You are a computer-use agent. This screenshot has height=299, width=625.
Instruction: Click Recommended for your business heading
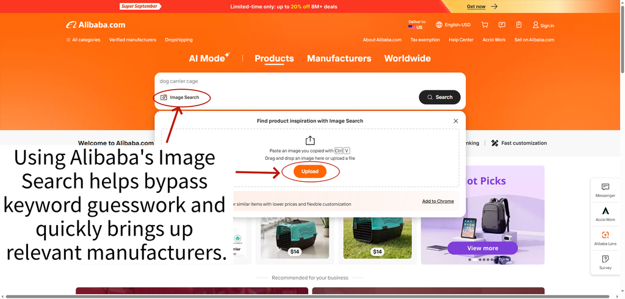click(x=309, y=278)
